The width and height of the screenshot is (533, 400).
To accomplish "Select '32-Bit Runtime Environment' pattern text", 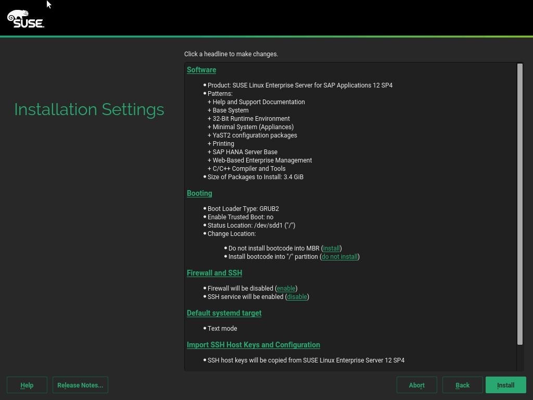I will [251, 118].
